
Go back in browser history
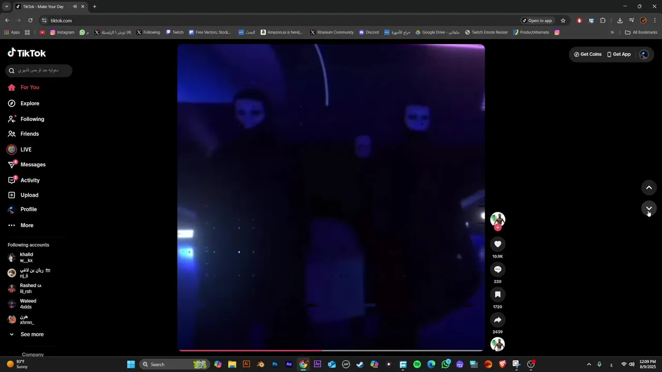pos(7,21)
